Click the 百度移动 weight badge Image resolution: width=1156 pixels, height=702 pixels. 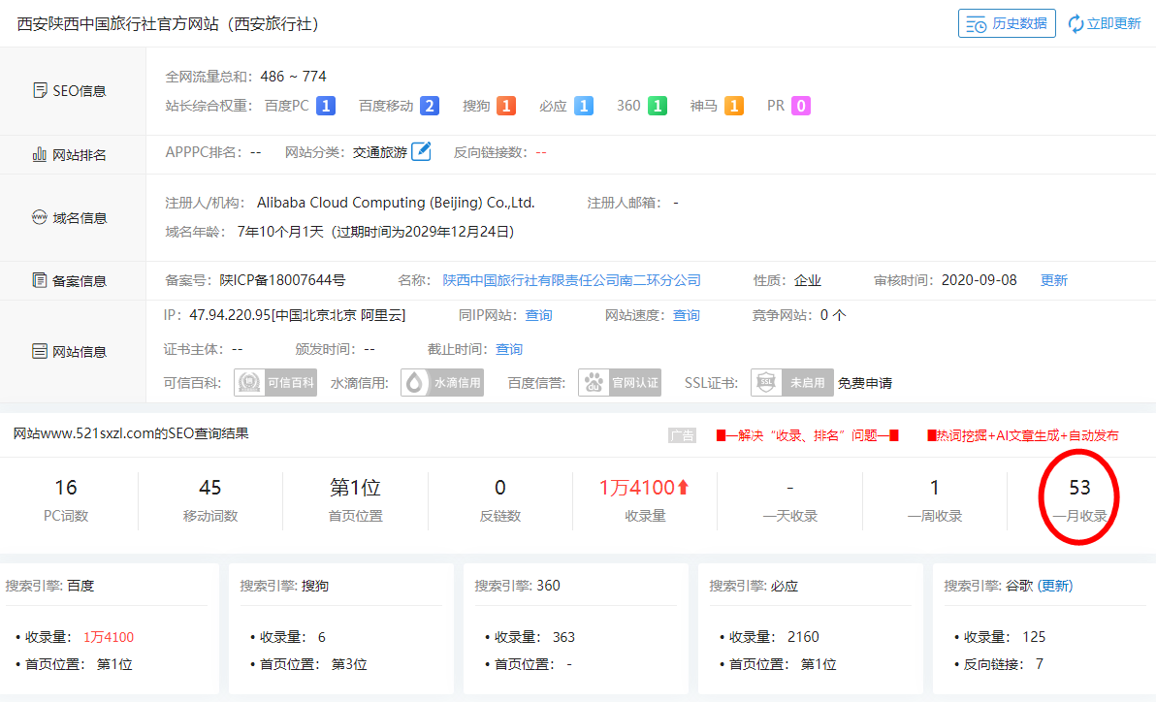(430, 107)
